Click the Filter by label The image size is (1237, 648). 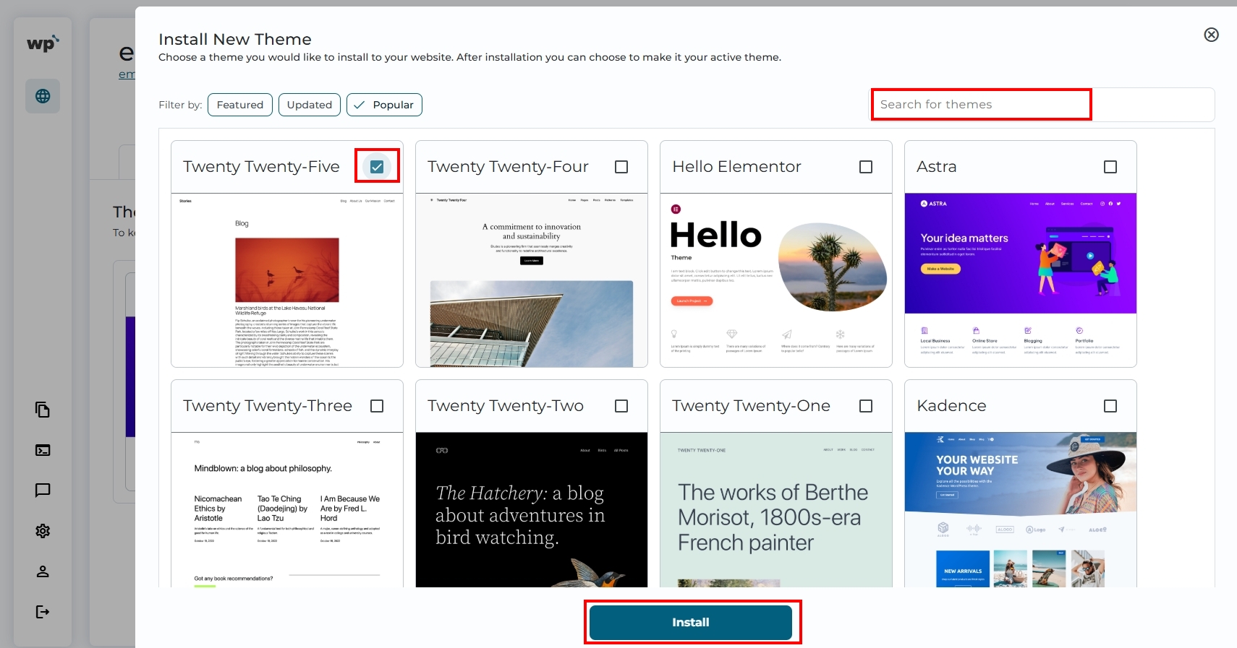(180, 105)
